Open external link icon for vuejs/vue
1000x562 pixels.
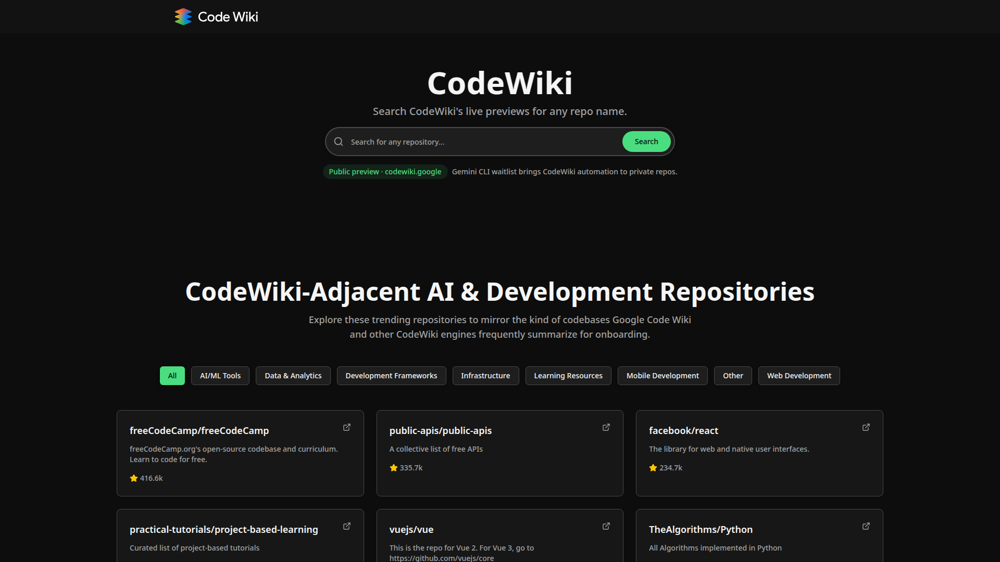tap(606, 526)
